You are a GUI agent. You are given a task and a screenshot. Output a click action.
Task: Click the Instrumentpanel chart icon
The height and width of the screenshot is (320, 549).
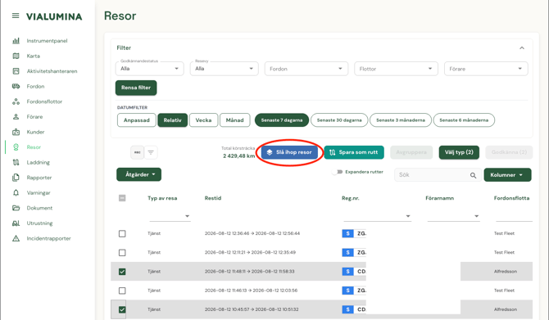(16, 41)
